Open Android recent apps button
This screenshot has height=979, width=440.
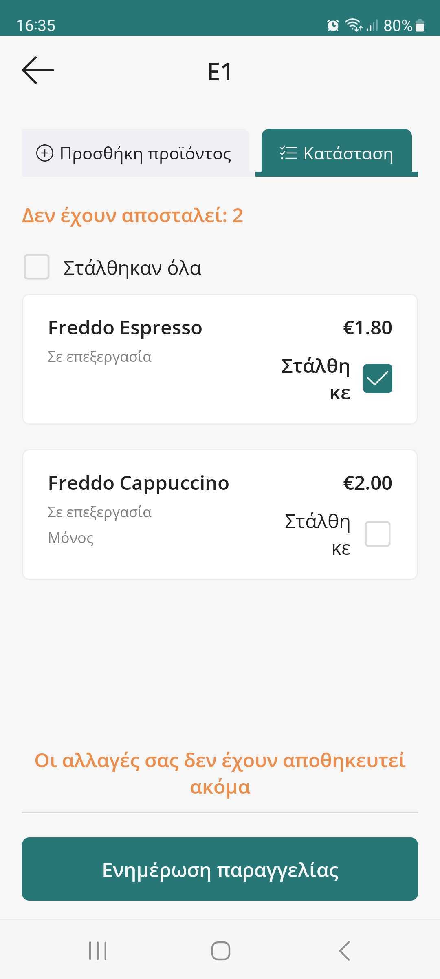98,950
